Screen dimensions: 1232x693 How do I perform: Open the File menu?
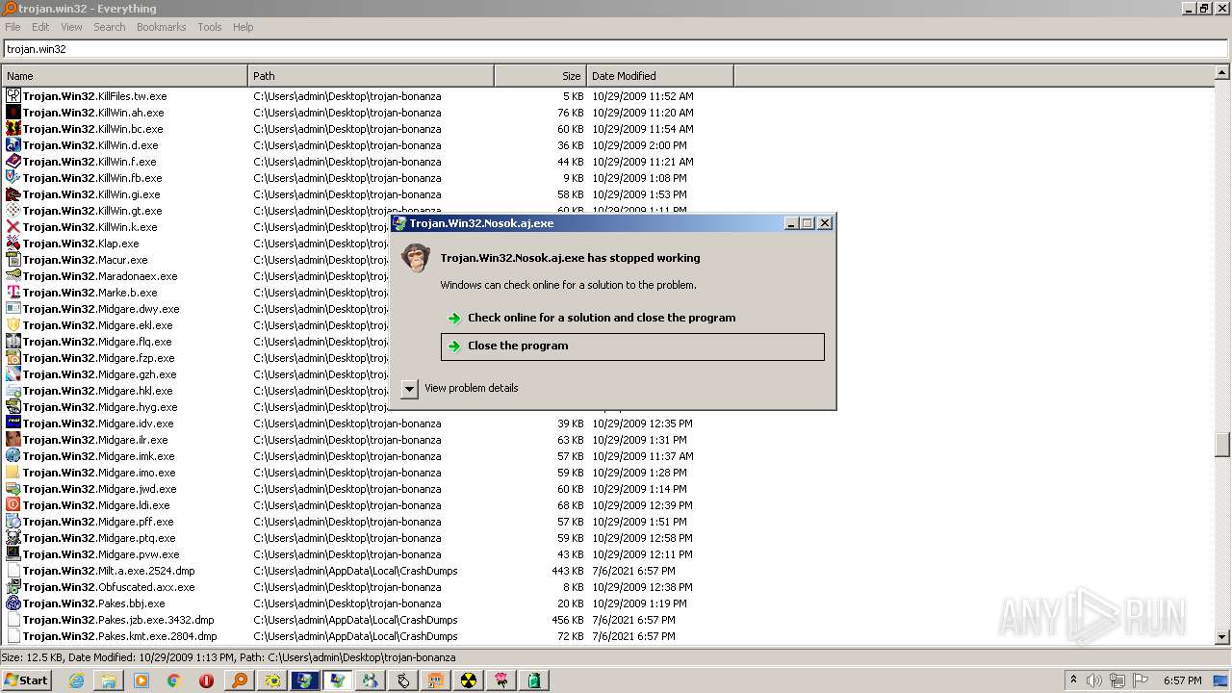[13, 27]
